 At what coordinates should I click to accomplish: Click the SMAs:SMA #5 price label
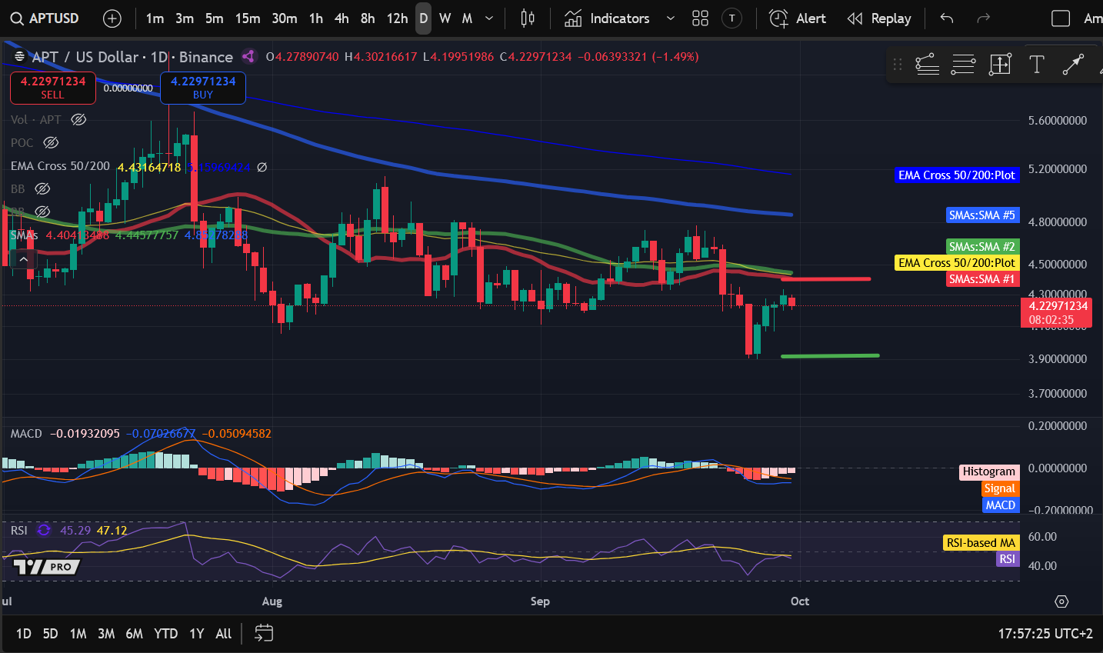[x=982, y=215]
